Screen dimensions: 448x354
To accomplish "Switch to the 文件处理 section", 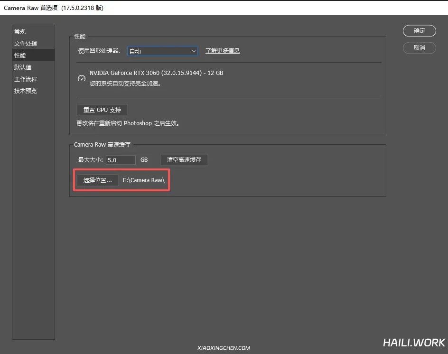I will (26, 44).
